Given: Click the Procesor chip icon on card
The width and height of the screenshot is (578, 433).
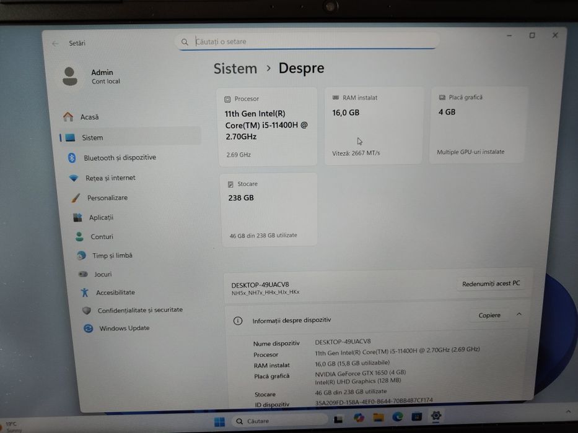Looking at the screenshot, I should pos(227,99).
